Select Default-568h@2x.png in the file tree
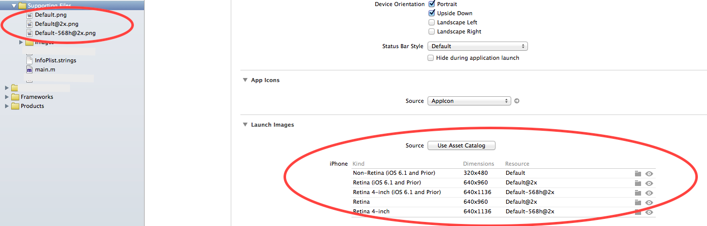The height and width of the screenshot is (226, 707). click(x=65, y=33)
